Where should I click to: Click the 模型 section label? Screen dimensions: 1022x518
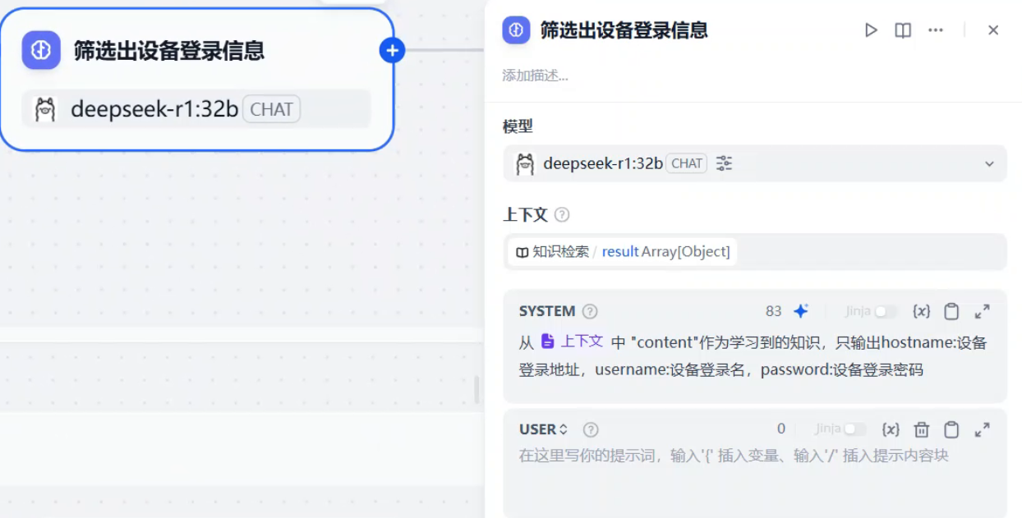518,126
